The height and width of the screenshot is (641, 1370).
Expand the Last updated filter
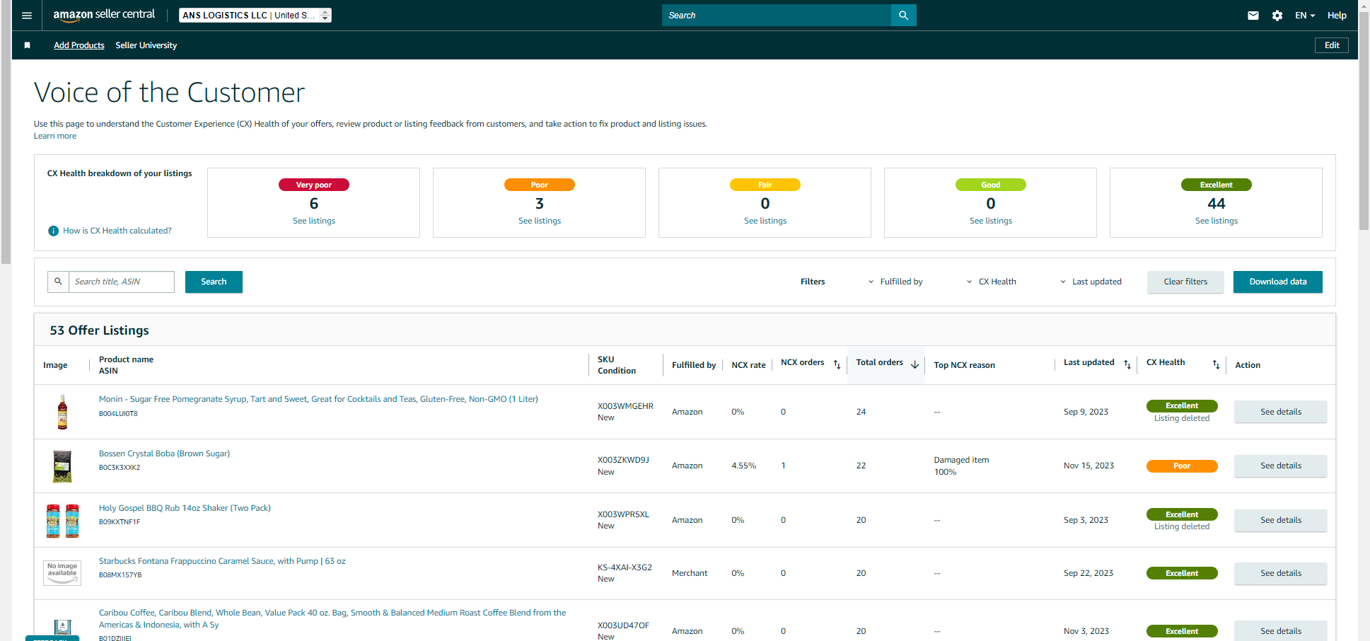[x=1091, y=282]
